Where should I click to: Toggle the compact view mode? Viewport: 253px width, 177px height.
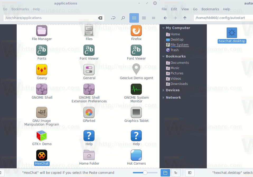153,18
